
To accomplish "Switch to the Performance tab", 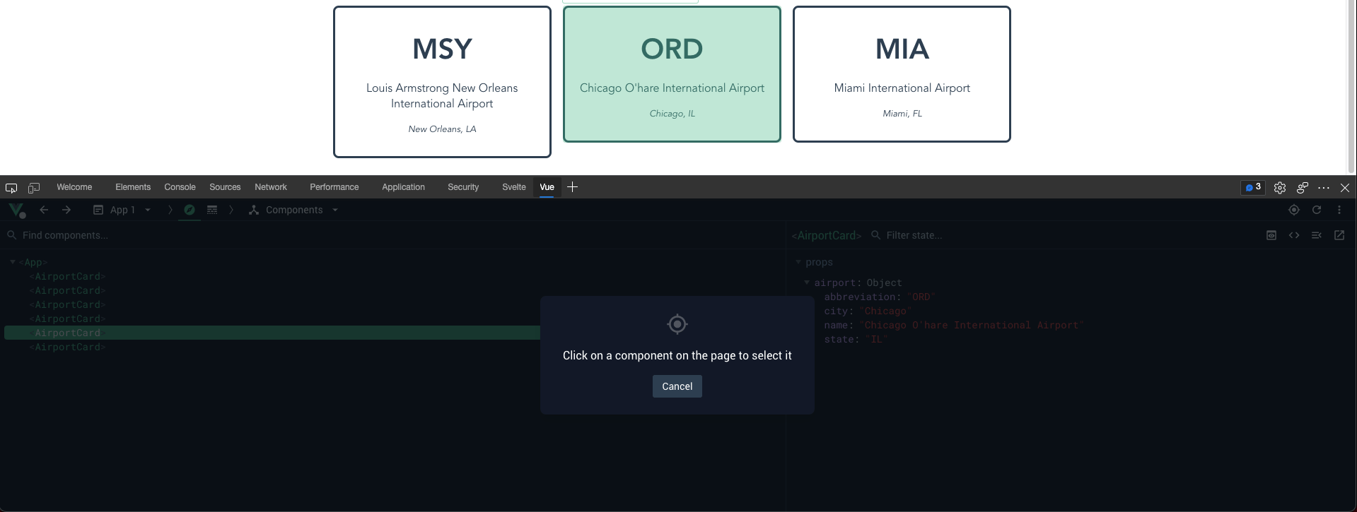I will [x=334, y=187].
